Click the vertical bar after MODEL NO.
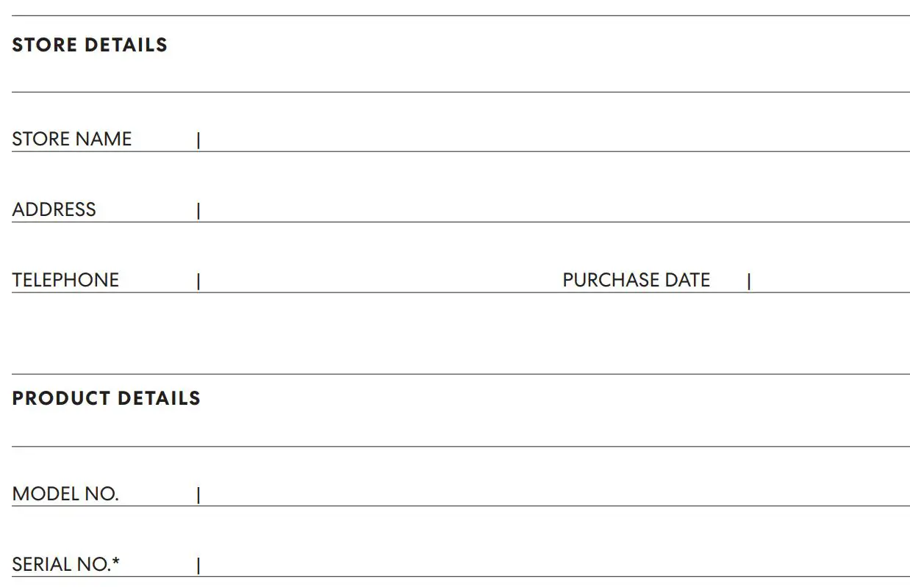Image resolution: width=910 pixels, height=587 pixels. tap(198, 495)
